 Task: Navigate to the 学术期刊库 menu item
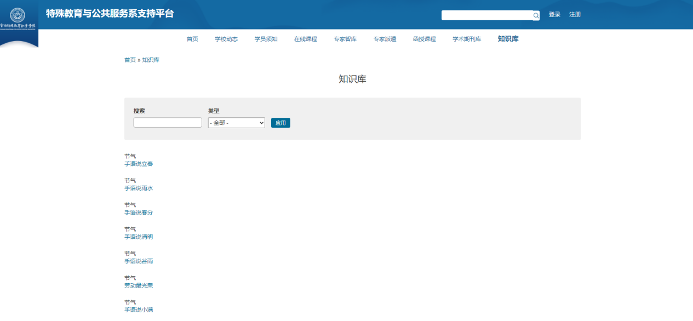click(467, 39)
